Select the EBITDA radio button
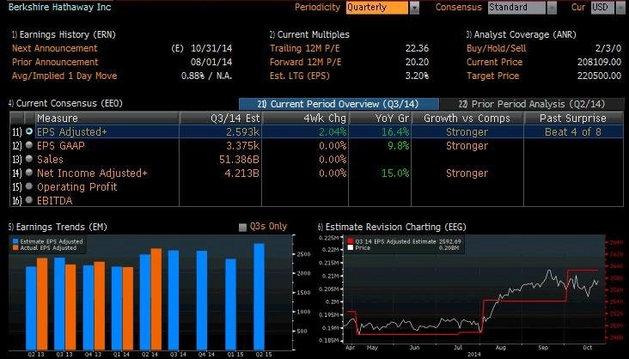 pyautogui.click(x=29, y=200)
